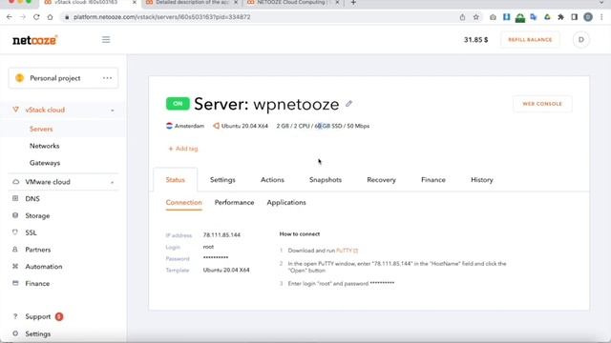Click the Support notification badge
Viewport: 611px width, 343px height.
(x=59, y=316)
